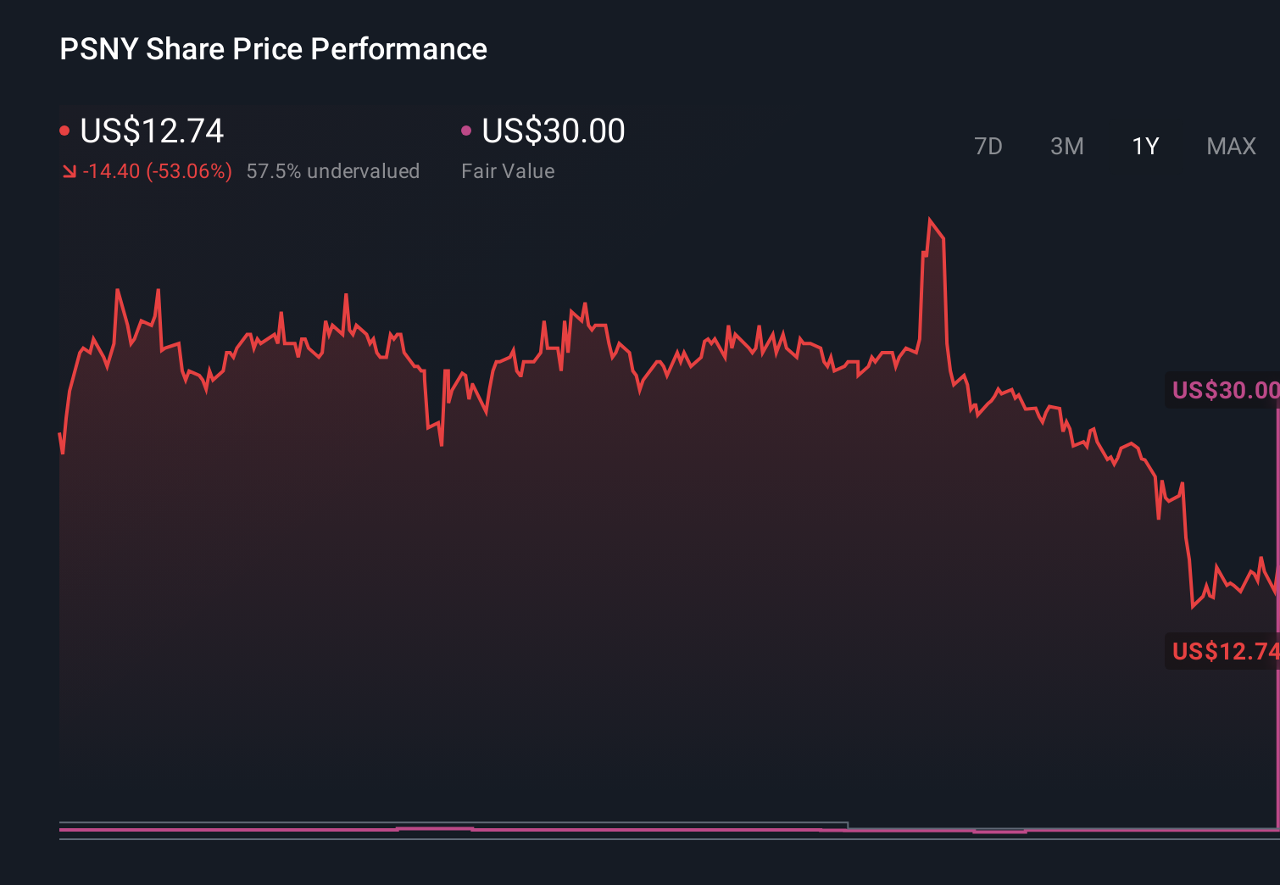Expand the 3M time range view
Image resolution: width=1280 pixels, height=885 pixels.
(x=1066, y=146)
